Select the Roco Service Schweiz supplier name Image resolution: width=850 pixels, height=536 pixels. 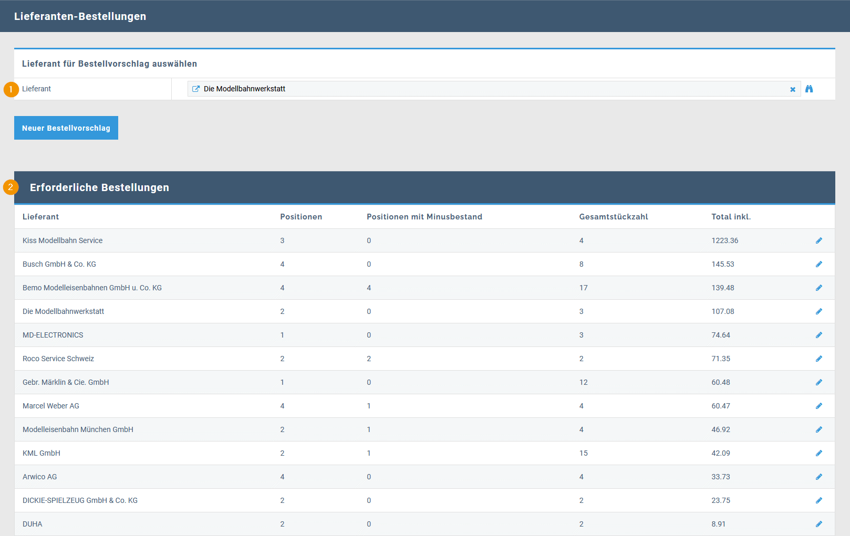pos(58,359)
